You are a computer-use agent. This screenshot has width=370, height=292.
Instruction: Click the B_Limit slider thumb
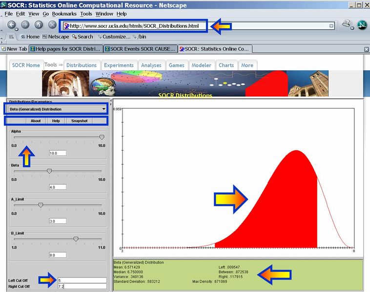pyautogui.click(x=76, y=239)
